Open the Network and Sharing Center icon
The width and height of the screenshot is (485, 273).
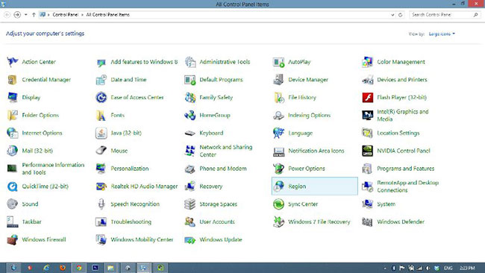click(x=190, y=151)
